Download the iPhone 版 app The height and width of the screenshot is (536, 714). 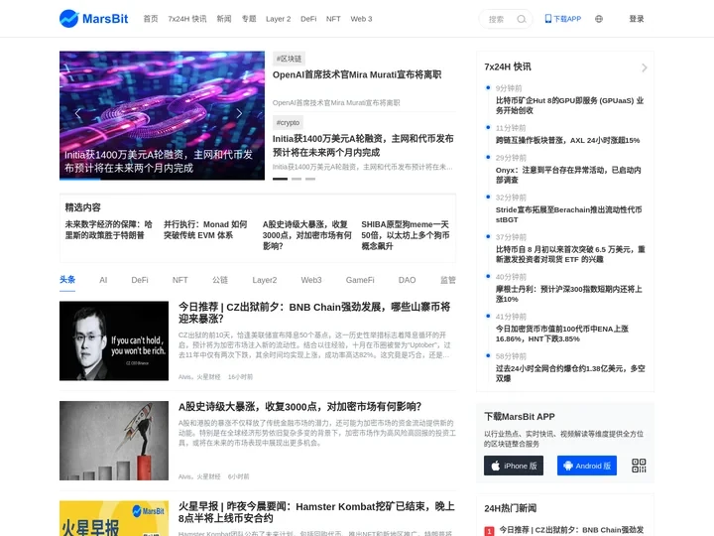514,466
